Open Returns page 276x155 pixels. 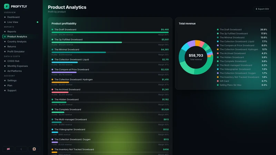(21, 46)
